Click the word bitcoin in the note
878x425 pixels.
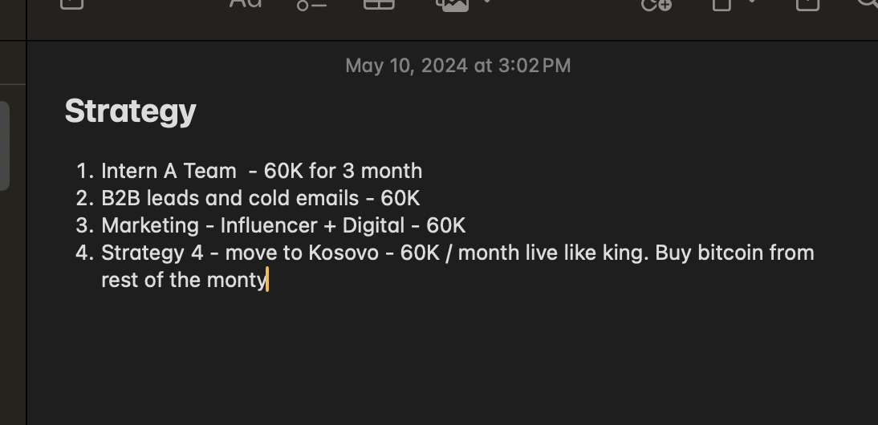730,253
